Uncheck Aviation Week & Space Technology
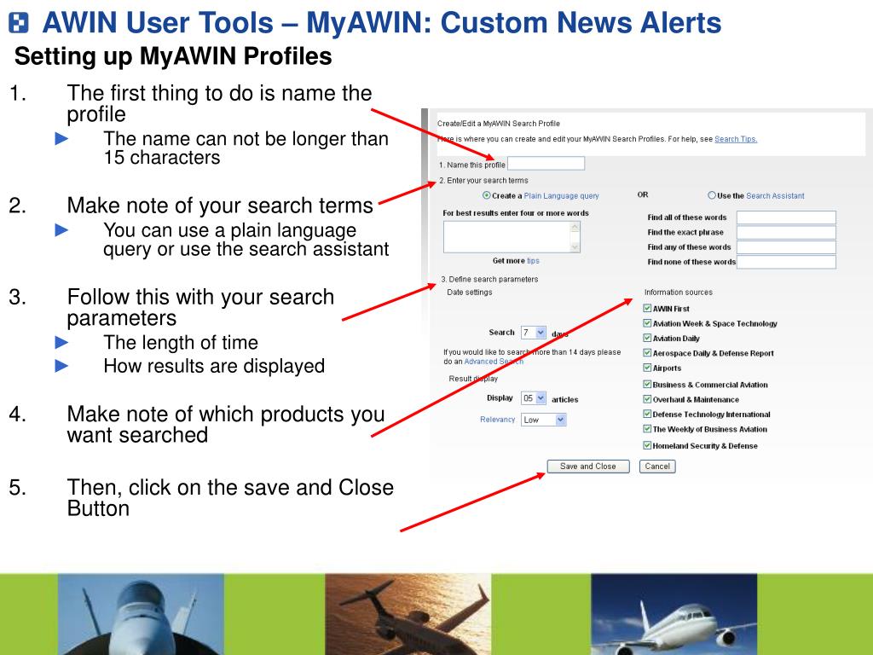 [647, 323]
